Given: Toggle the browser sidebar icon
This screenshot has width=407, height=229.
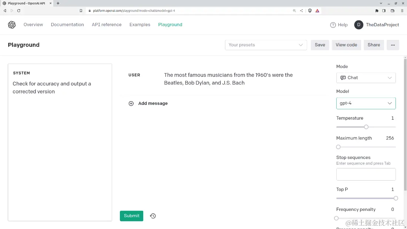Looking at the screenshot, I should tap(384, 11).
